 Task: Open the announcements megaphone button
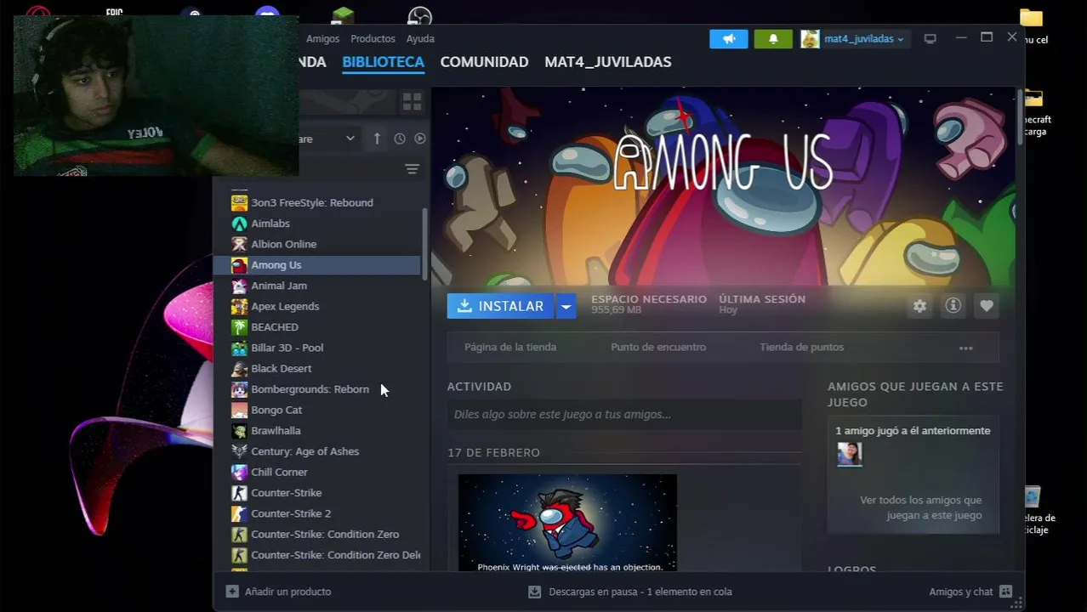tap(729, 39)
